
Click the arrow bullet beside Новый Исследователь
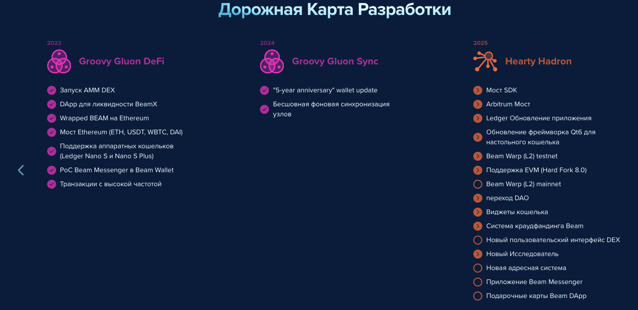478,254
